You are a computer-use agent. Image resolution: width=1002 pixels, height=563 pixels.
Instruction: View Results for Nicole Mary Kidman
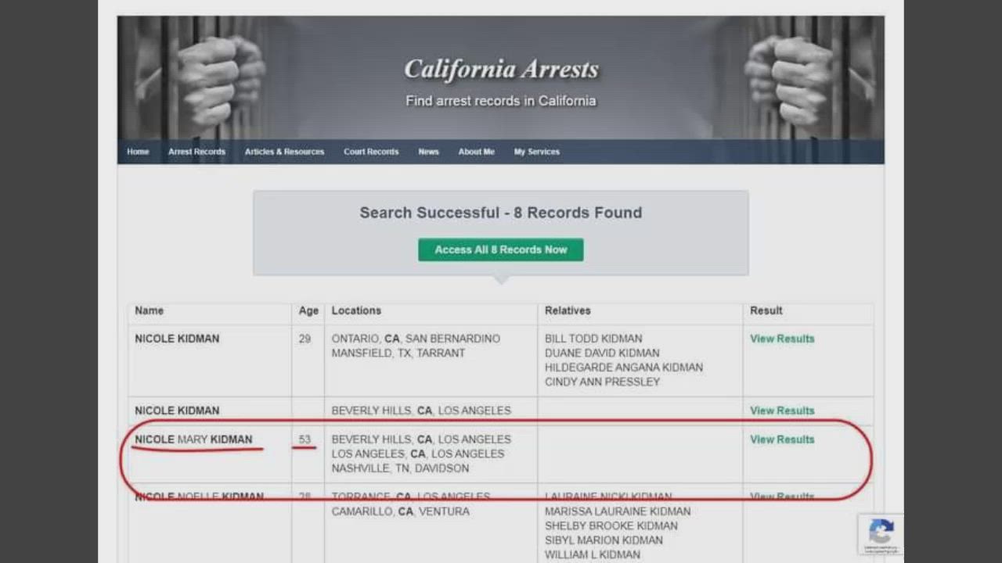point(782,439)
